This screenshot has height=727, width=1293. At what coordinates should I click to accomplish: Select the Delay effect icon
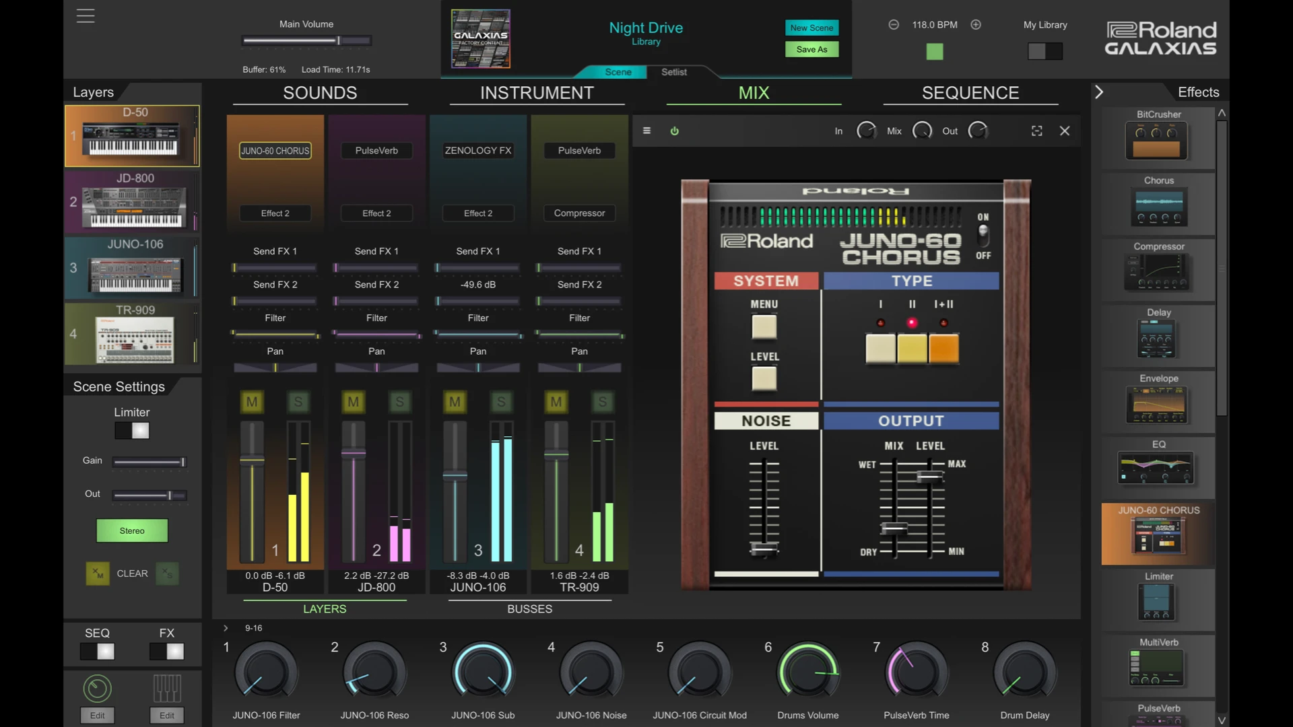pyautogui.click(x=1156, y=339)
